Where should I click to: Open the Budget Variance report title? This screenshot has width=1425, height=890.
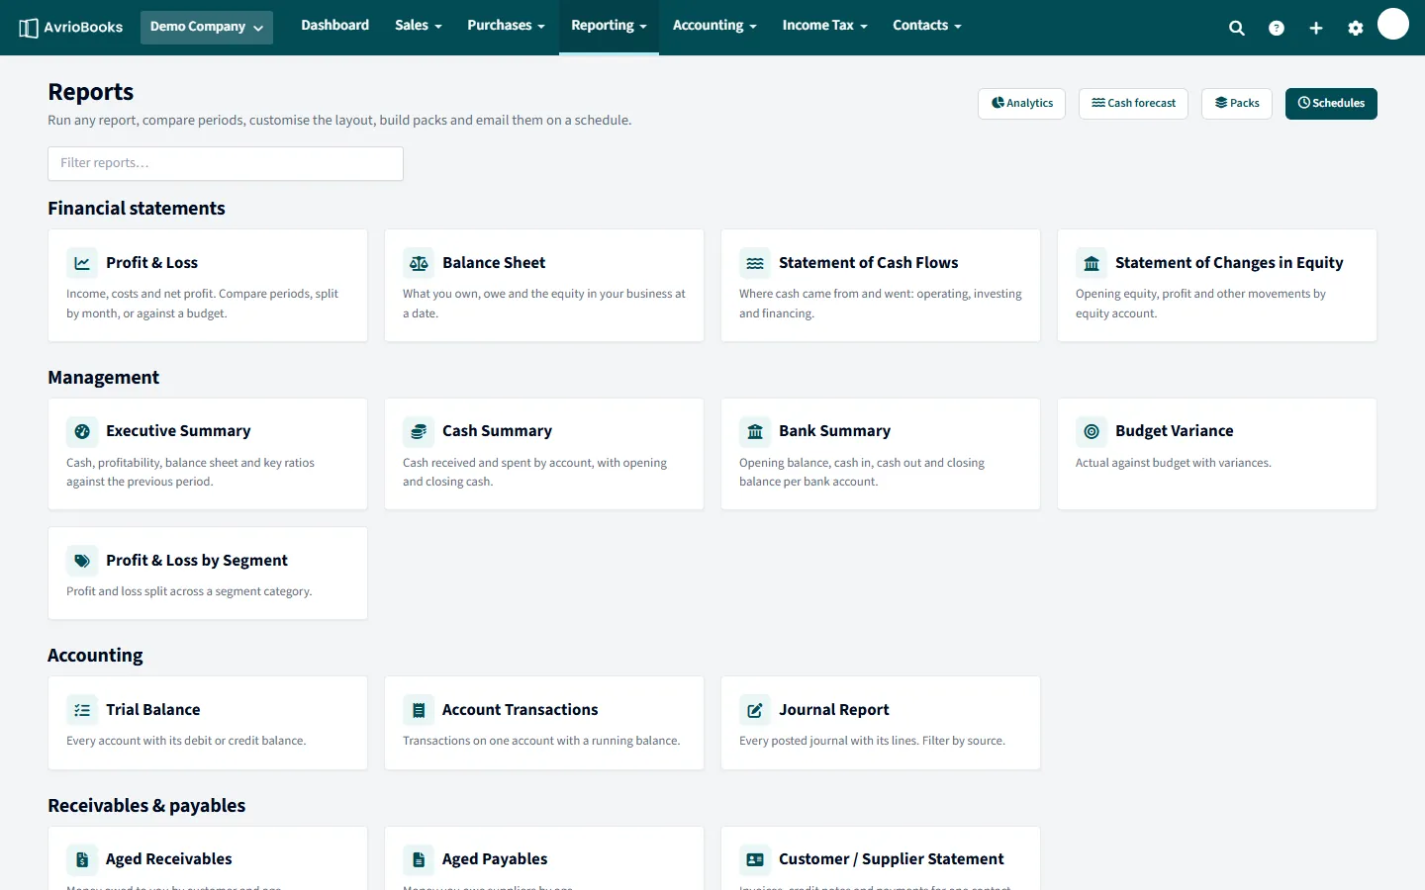[x=1175, y=431]
